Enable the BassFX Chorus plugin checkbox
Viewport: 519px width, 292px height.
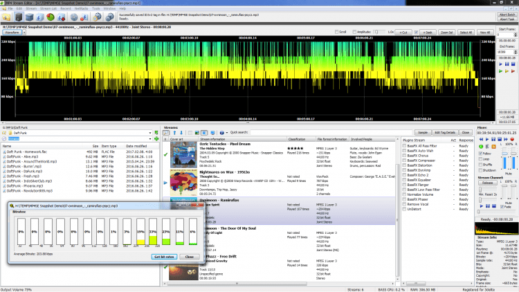tap(406, 156)
